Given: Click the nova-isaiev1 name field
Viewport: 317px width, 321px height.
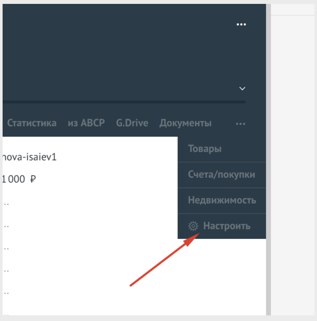Looking at the screenshot, I should coord(29,157).
